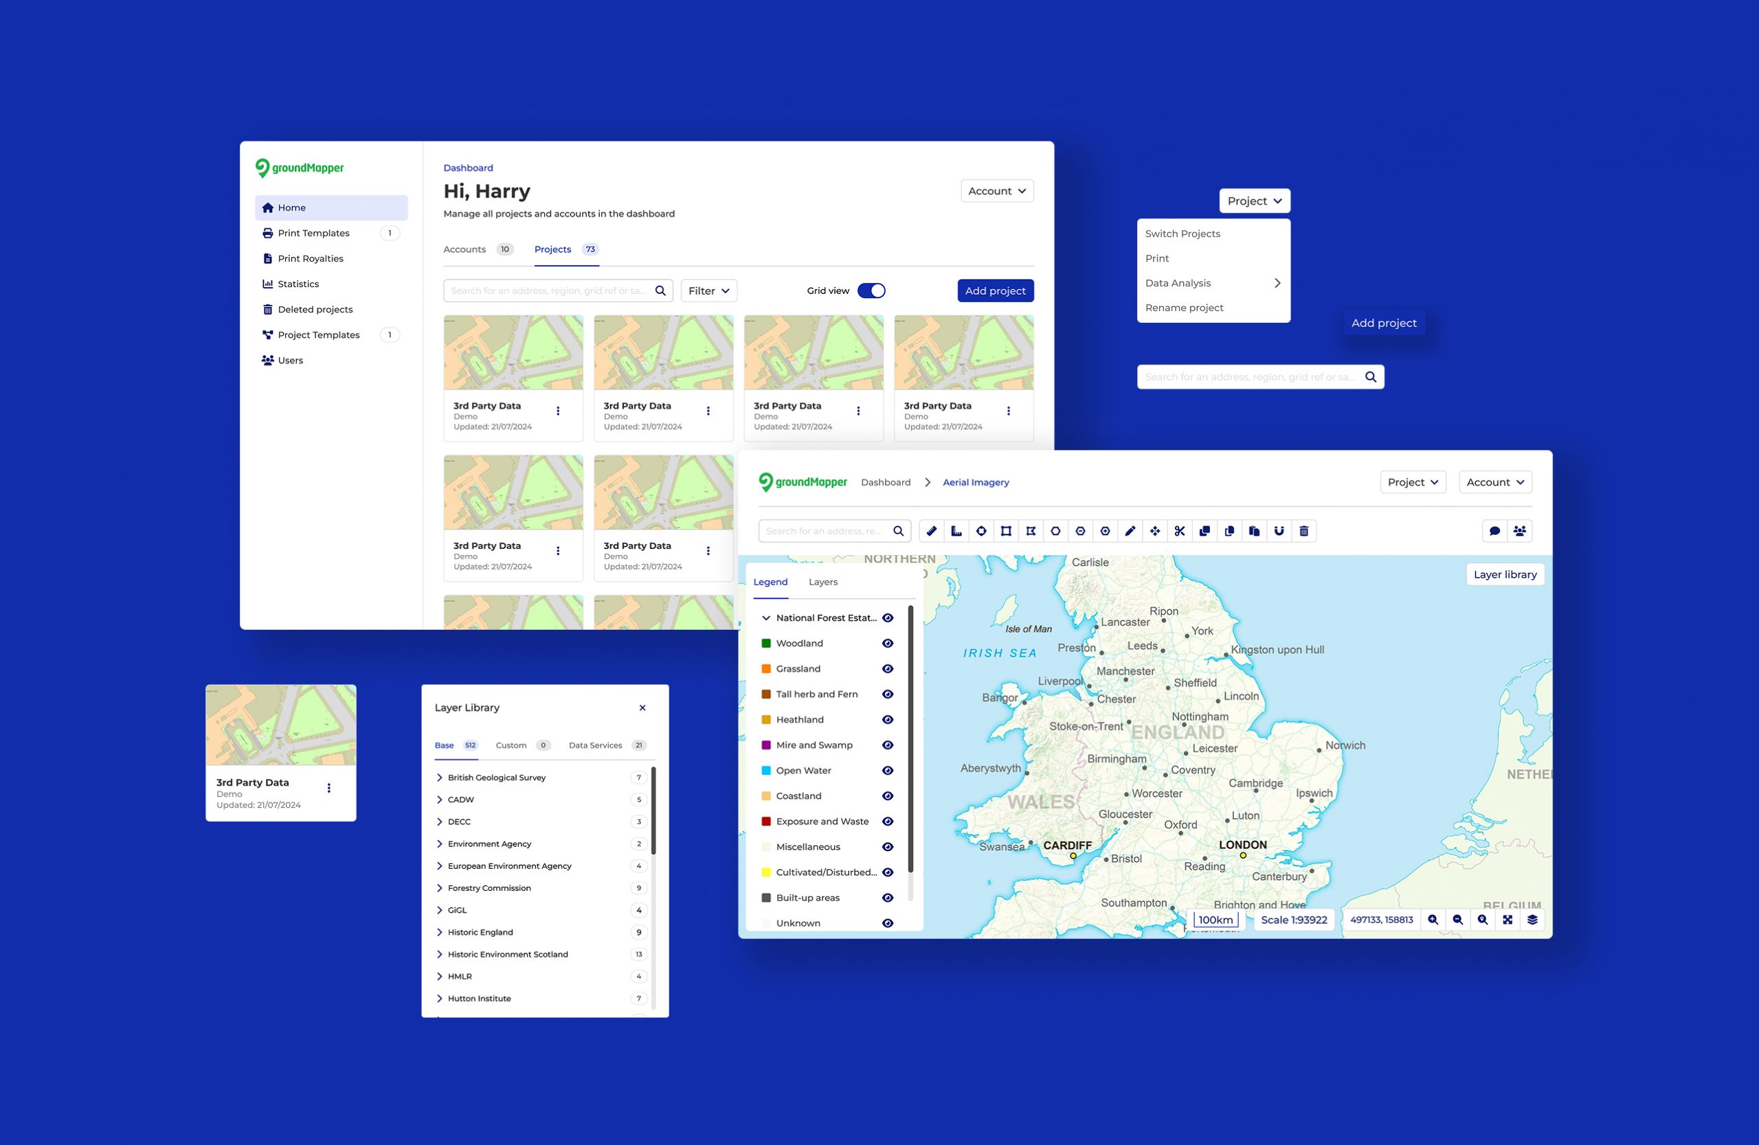Switch to the Accounts tab
1759x1145 pixels.
tap(465, 250)
